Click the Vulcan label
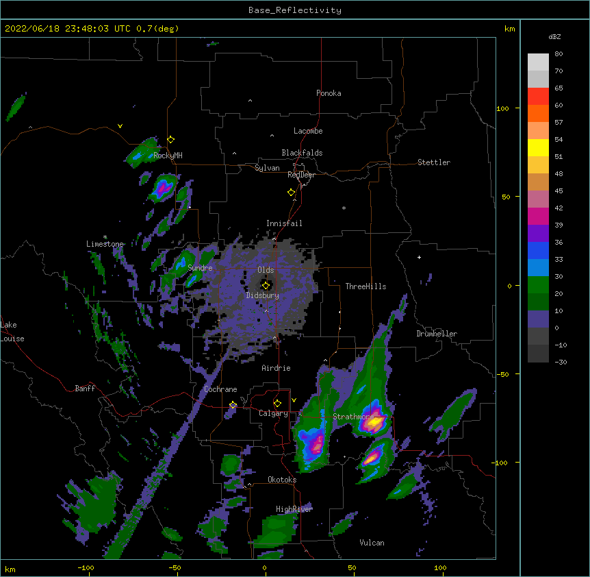590x577 pixels. (372, 543)
